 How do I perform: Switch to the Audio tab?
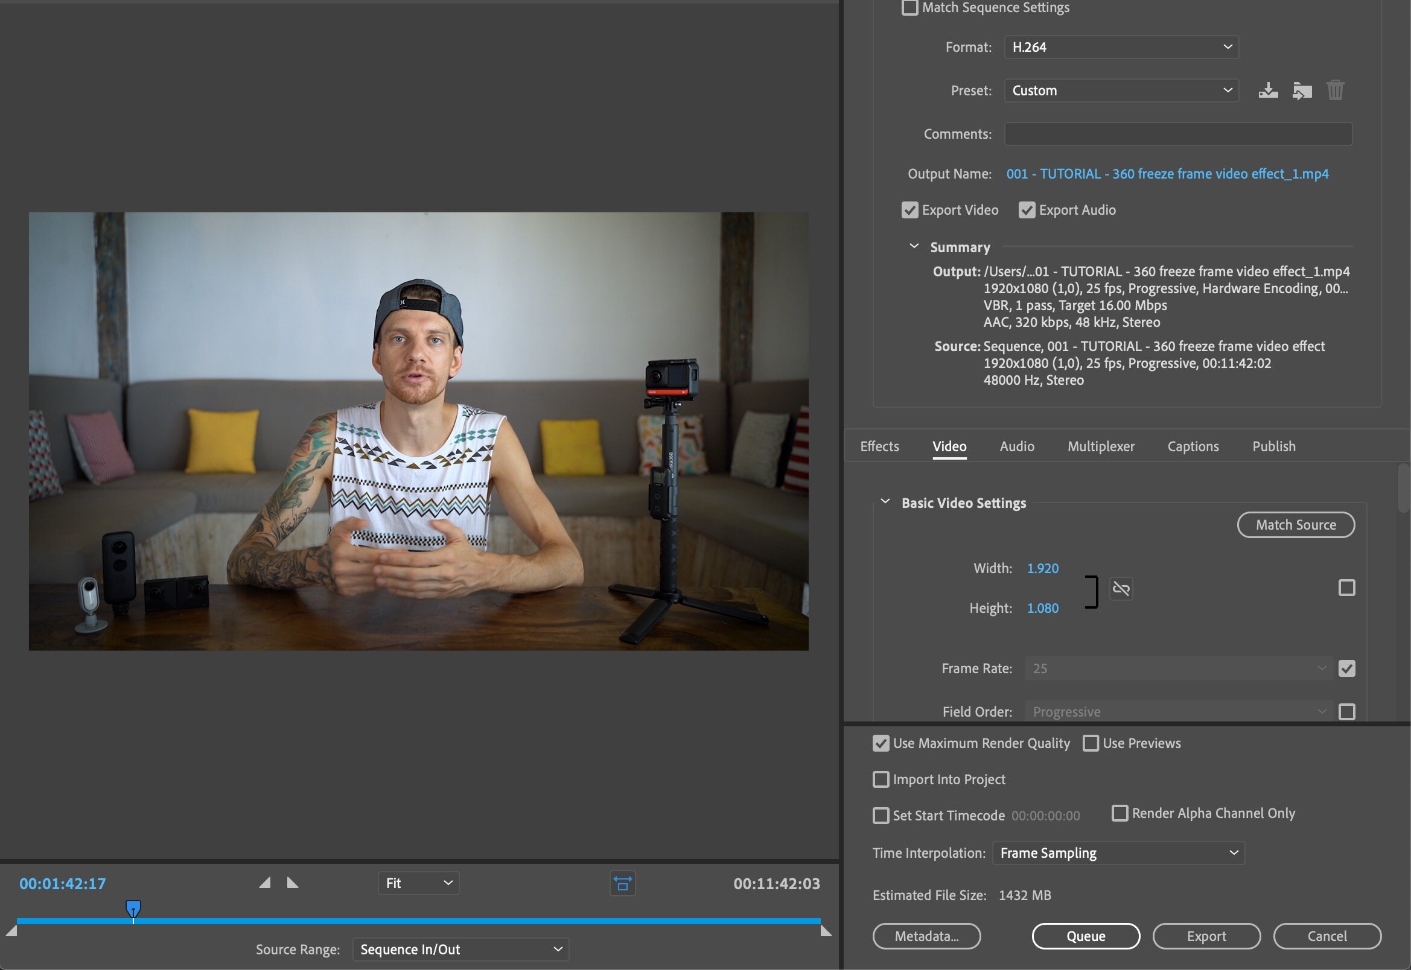[1016, 446]
